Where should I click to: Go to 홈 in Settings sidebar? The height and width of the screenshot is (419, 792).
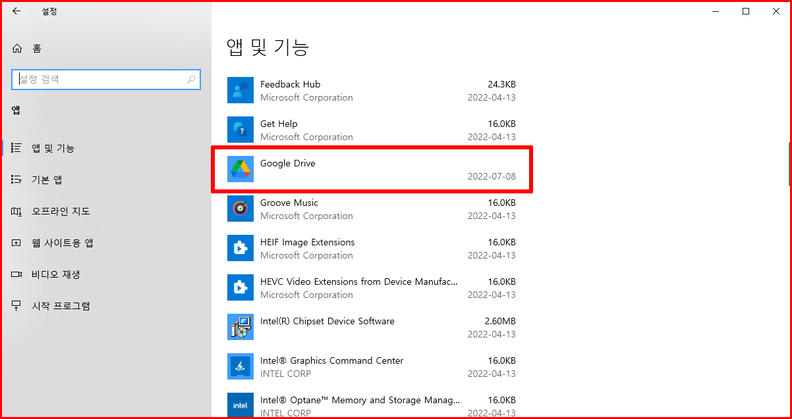click(106, 48)
